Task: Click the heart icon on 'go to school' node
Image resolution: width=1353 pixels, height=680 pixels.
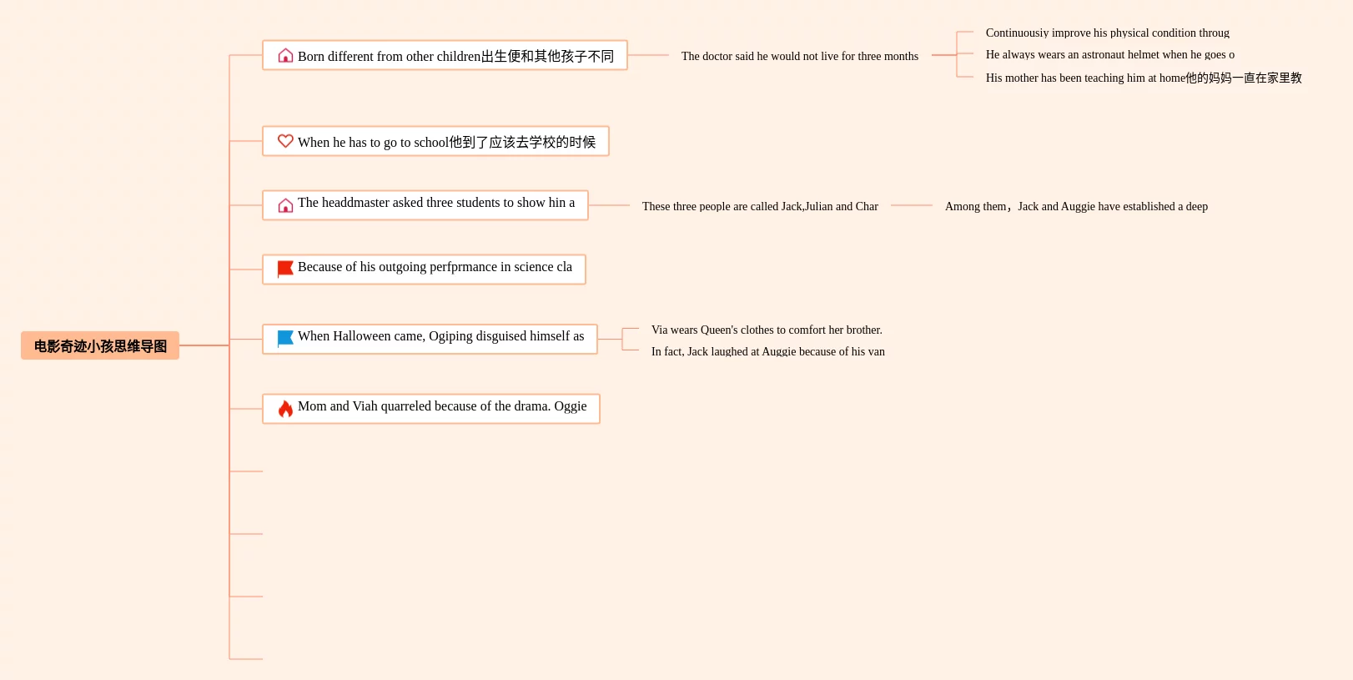Action: point(285,141)
